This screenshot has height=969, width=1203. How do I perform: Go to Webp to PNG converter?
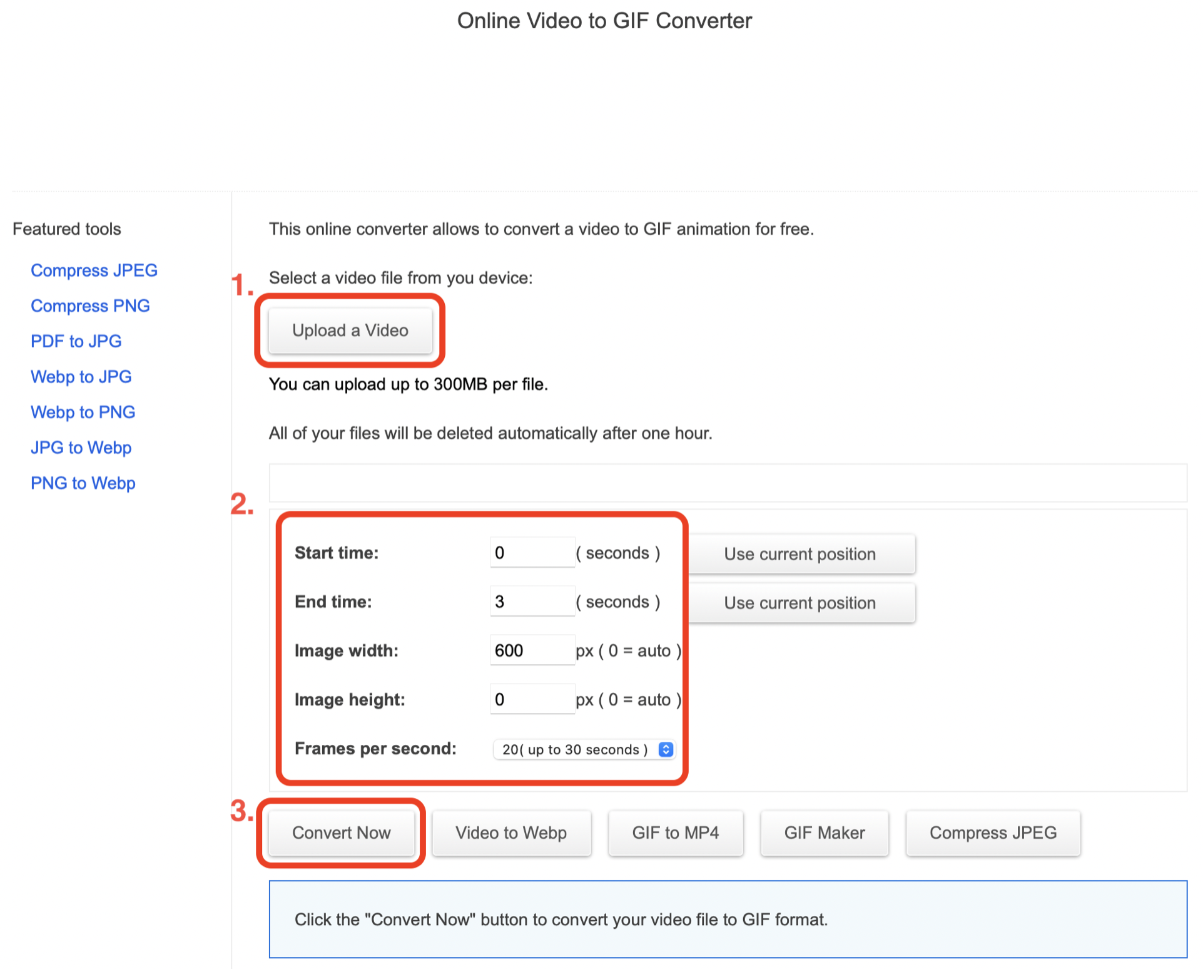tap(83, 412)
